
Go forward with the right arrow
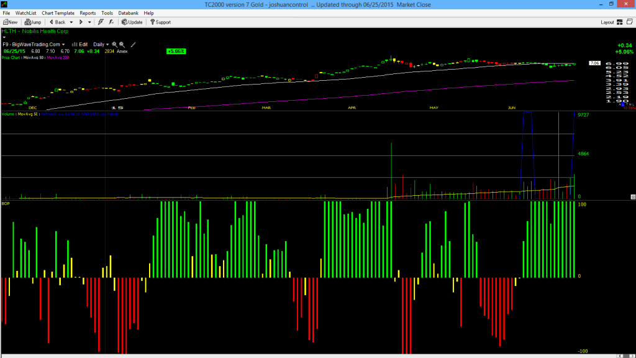pyautogui.click(x=81, y=22)
